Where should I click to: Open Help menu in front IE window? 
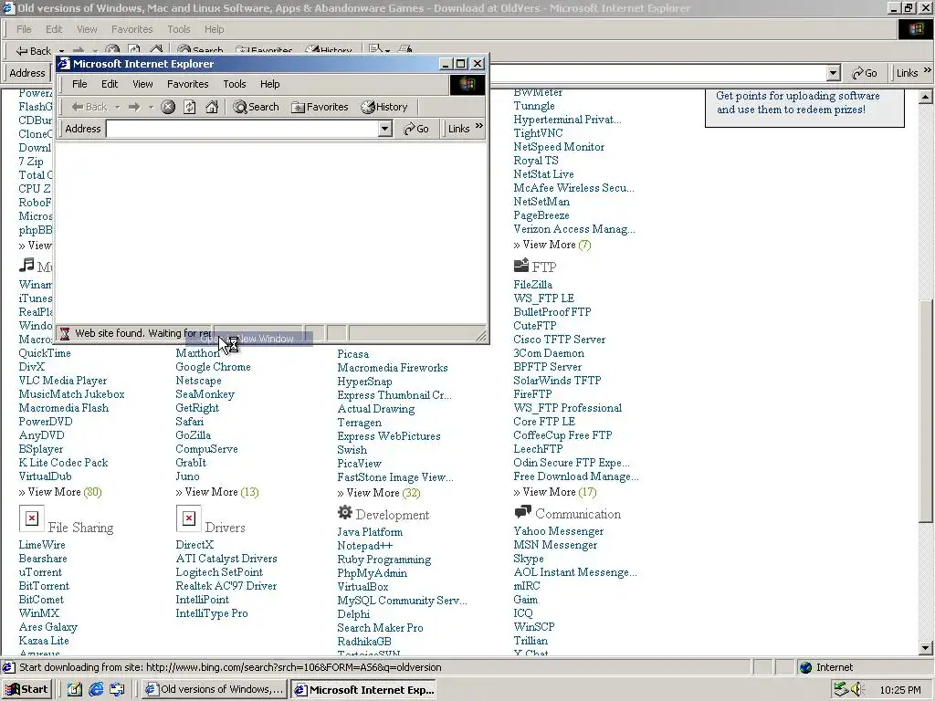tap(269, 84)
